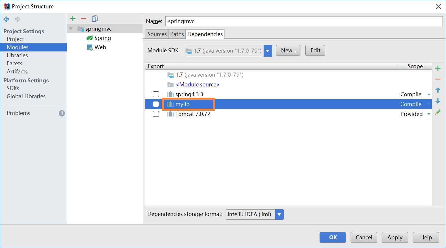
Task: Open scope dropdown for spring4.3.3
Action: point(429,95)
